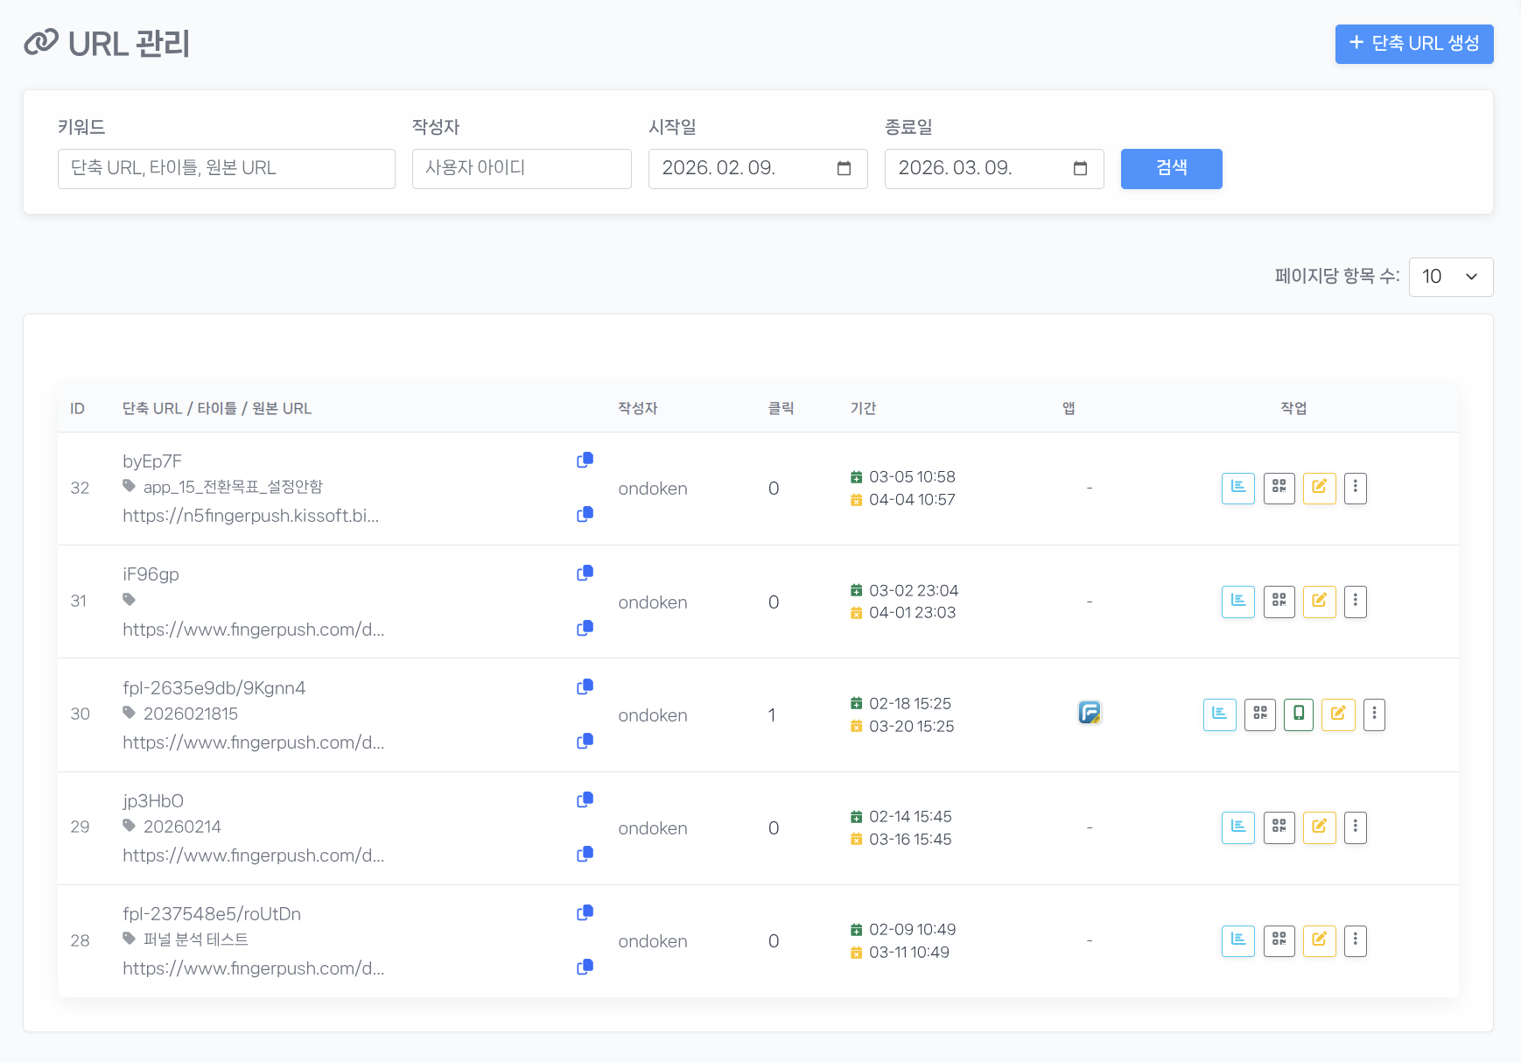Viewport: 1521px width, 1063px height.
Task: Copy original URL of jp3HbO entry
Action: [x=585, y=854]
